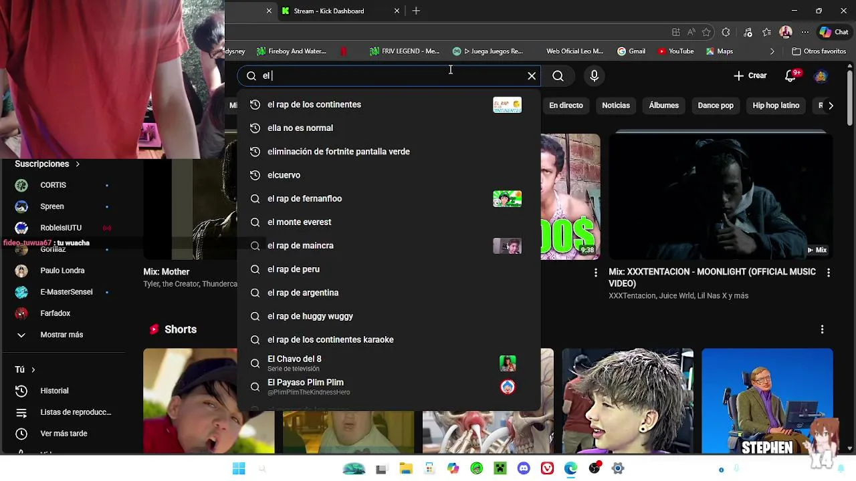This screenshot has height=481, width=856.
Task: Launch Minecraft from the taskbar
Action: click(x=500, y=469)
